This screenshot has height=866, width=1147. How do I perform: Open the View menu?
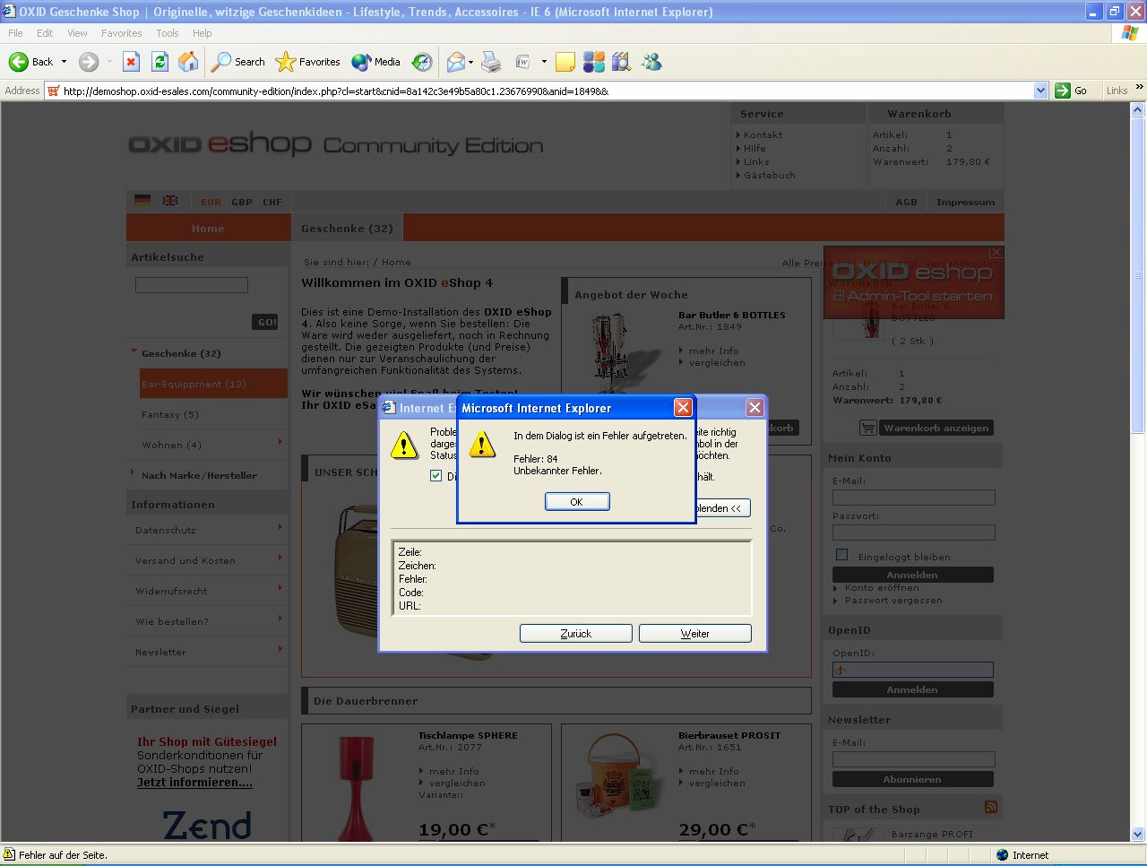pos(78,33)
